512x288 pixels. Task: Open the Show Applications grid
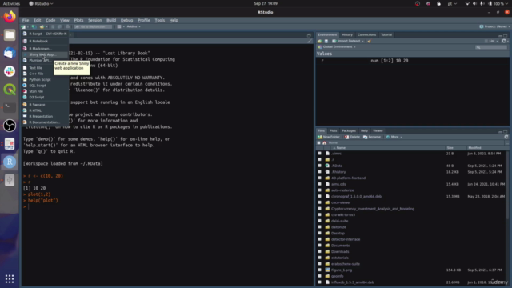(10, 278)
